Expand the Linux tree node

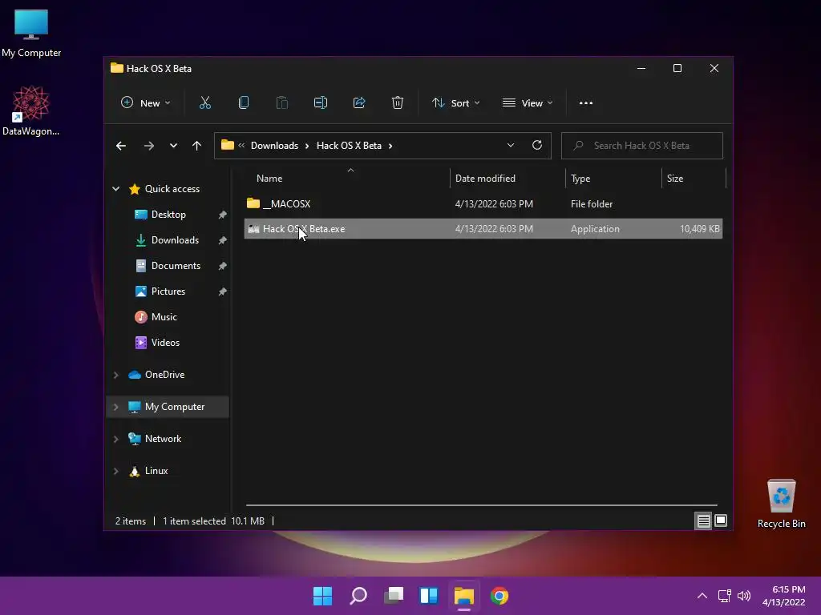115,471
